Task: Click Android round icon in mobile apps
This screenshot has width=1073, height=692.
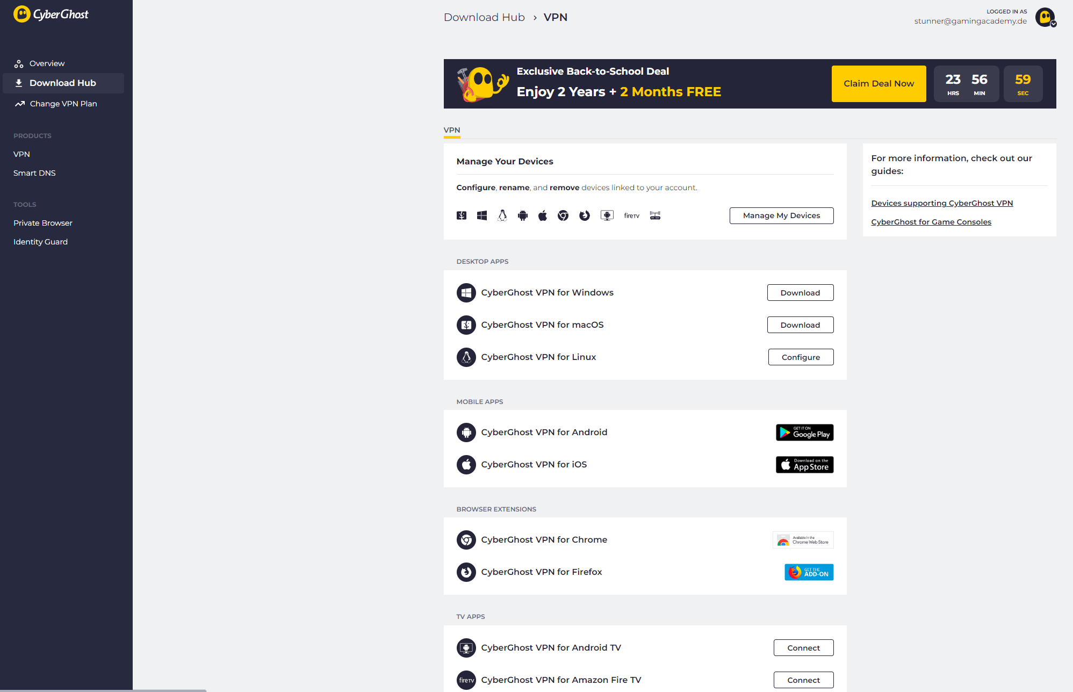Action: (466, 432)
